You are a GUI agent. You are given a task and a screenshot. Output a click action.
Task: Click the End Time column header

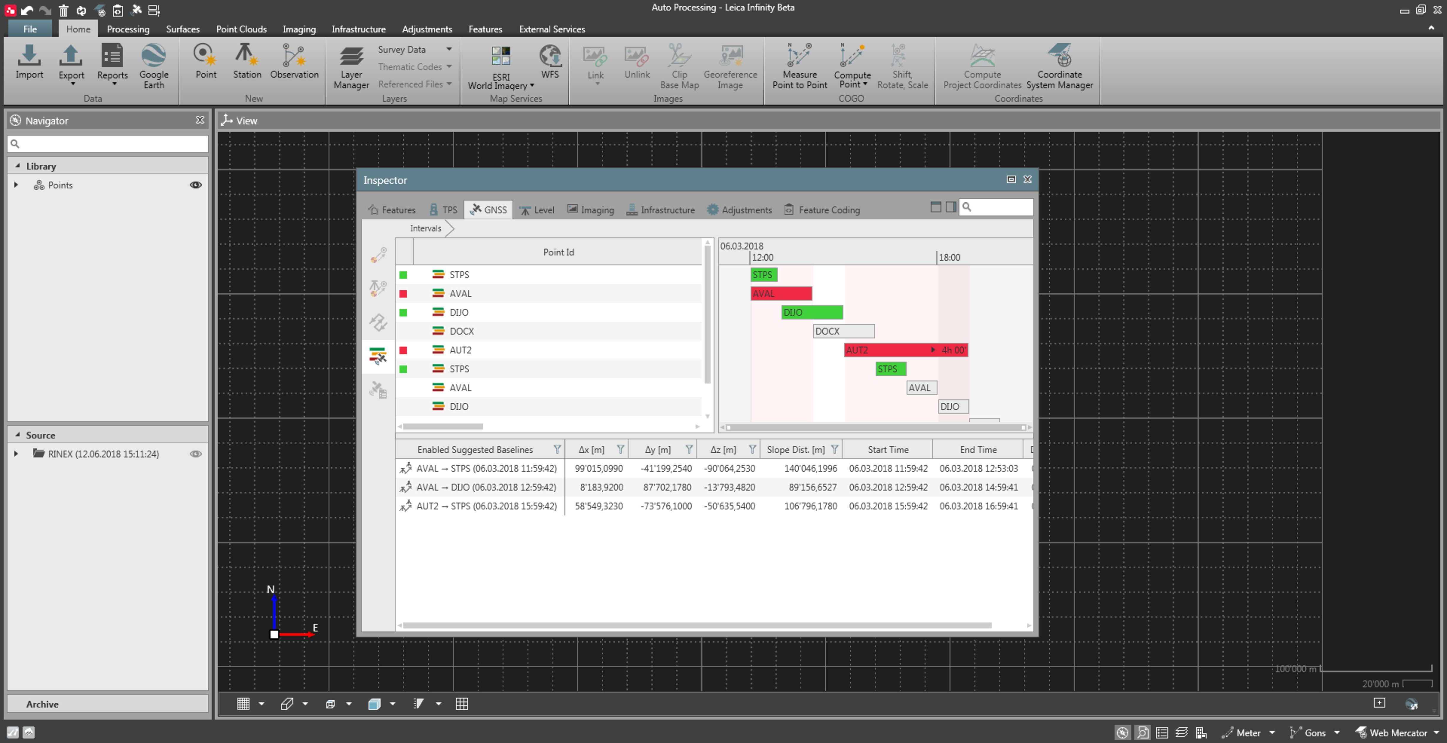pyautogui.click(x=978, y=449)
